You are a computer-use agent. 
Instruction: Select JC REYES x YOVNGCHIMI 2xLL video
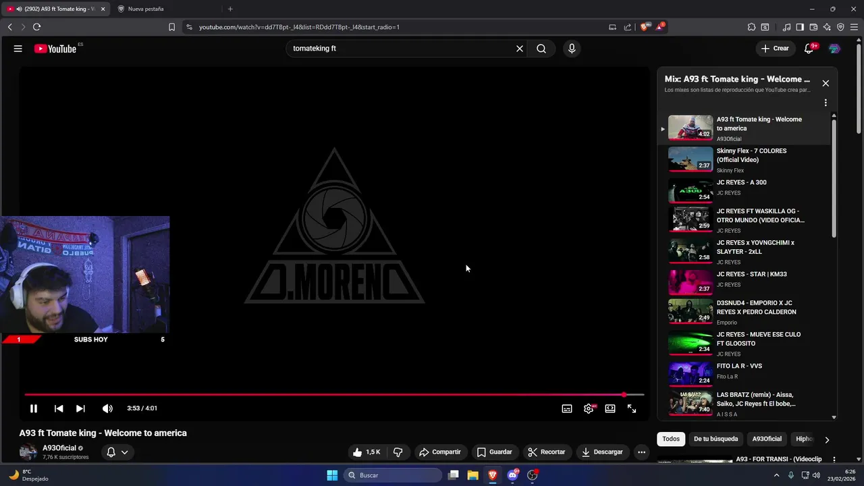(745, 252)
